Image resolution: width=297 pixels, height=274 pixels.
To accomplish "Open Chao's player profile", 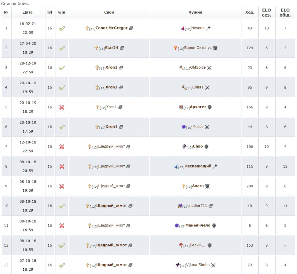I will pyautogui.click(x=198, y=146).
